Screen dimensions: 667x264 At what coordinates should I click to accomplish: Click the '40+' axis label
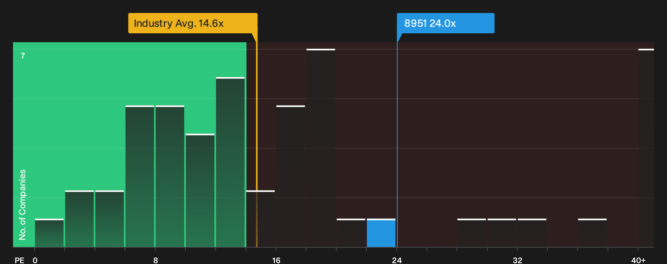pyautogui.click(x=639, y=260)
